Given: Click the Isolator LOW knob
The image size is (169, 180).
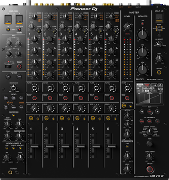Looking at the screenshot, I should click(x=143, y=69).
